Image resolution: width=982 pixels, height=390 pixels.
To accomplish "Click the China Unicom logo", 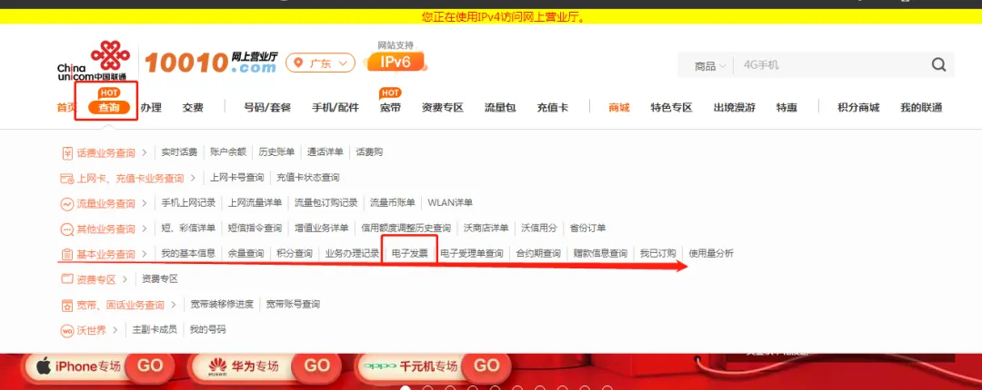I will click(x=93, y=60).
